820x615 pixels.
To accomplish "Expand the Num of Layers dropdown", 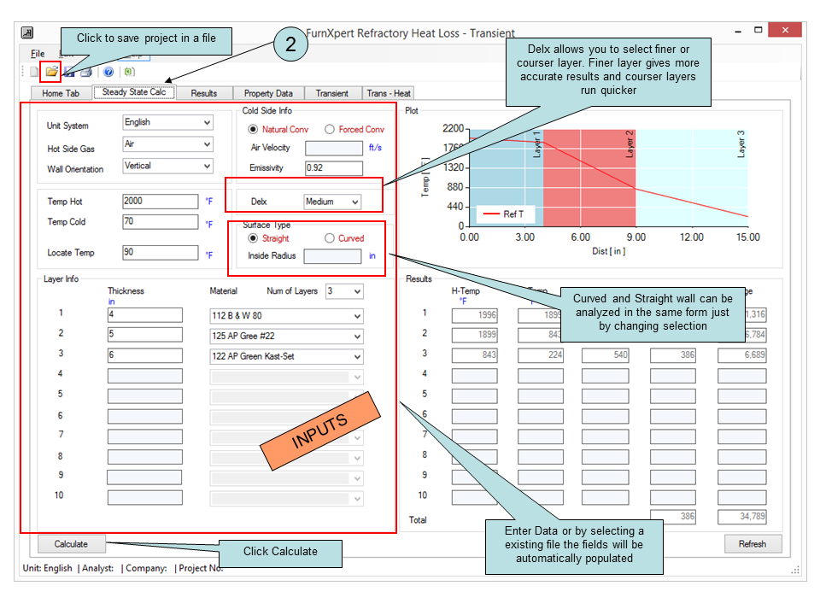I will click(x=344, y=291).
